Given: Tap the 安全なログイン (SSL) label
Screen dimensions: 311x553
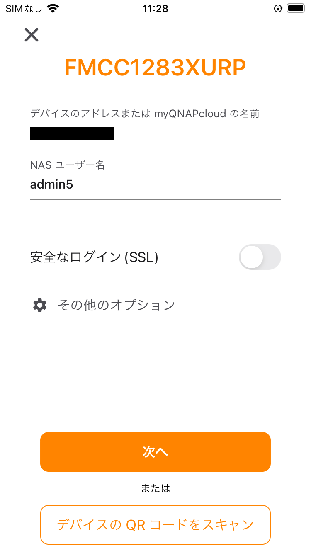Looking at the screenshot, I should click(94, 257).
